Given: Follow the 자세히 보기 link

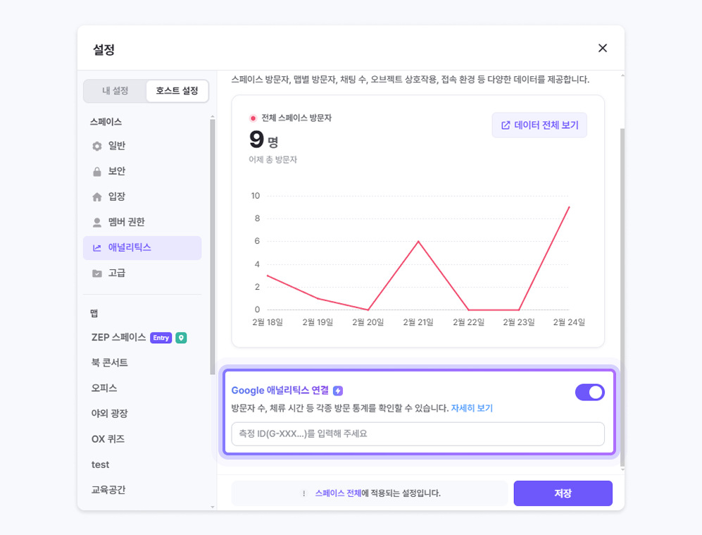Looking at the screenshot, I should tap(472, 408).
